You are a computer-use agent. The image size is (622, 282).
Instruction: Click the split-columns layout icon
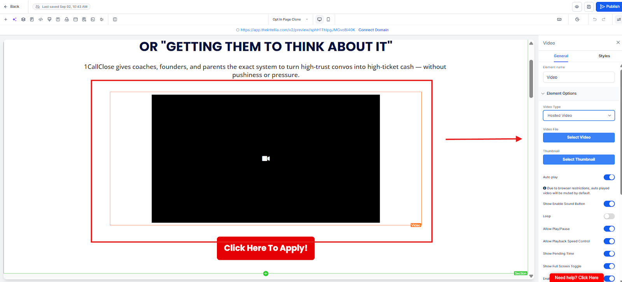click(115, 19)
